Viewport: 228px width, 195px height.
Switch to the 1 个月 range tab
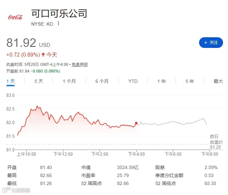tap(69, 81)
